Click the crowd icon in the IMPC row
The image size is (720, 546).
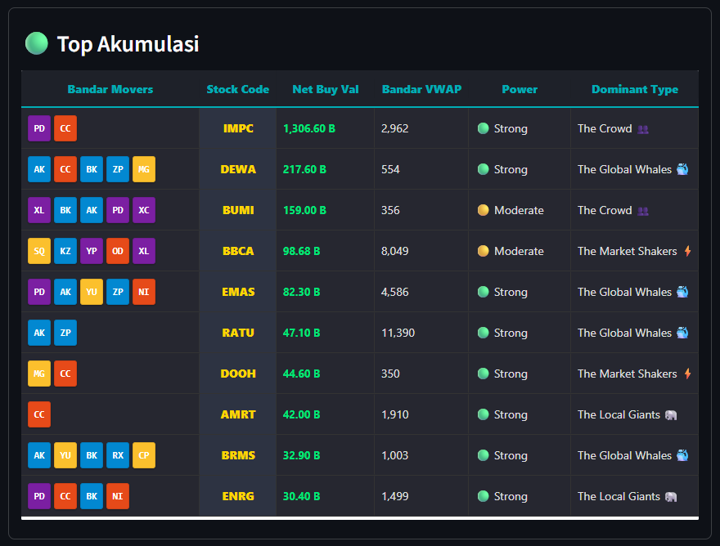643,129
